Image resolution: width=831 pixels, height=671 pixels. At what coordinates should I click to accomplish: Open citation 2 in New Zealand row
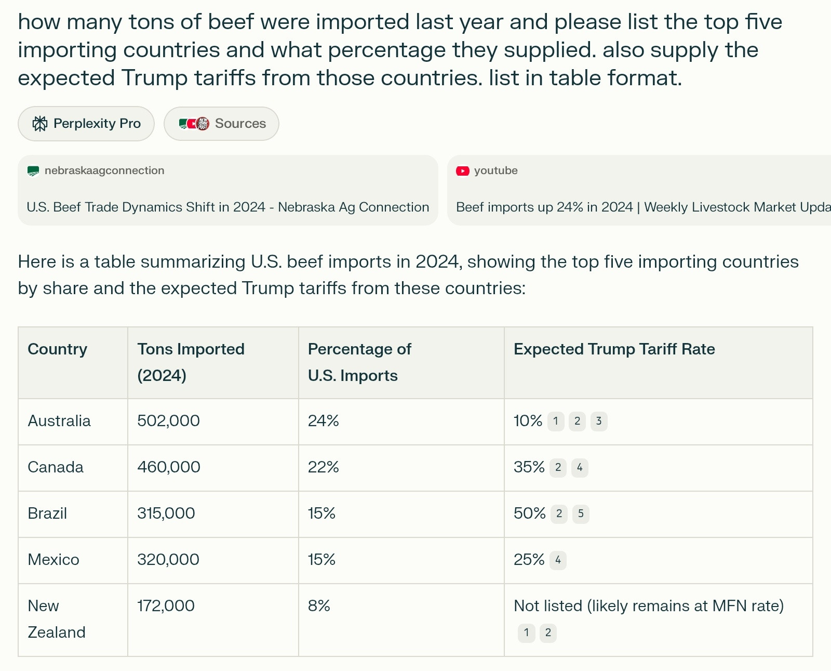click(x=548, y=633)
